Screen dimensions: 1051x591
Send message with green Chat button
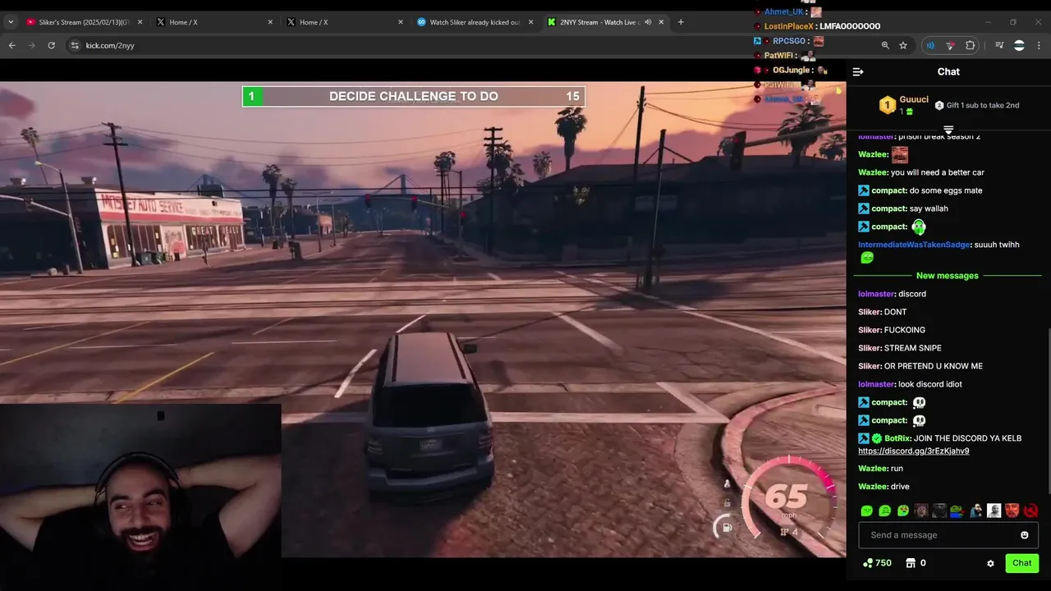1021,563
